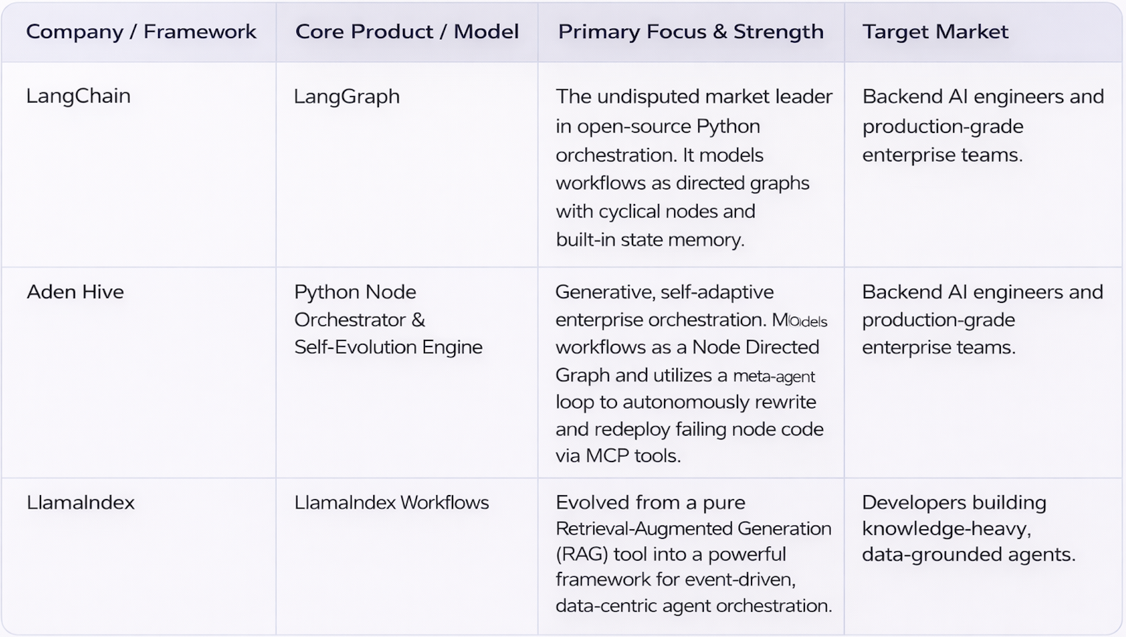This screenshot has width=1126, height=637.
Task: Click the LangChain company cell
Action: 78,96
